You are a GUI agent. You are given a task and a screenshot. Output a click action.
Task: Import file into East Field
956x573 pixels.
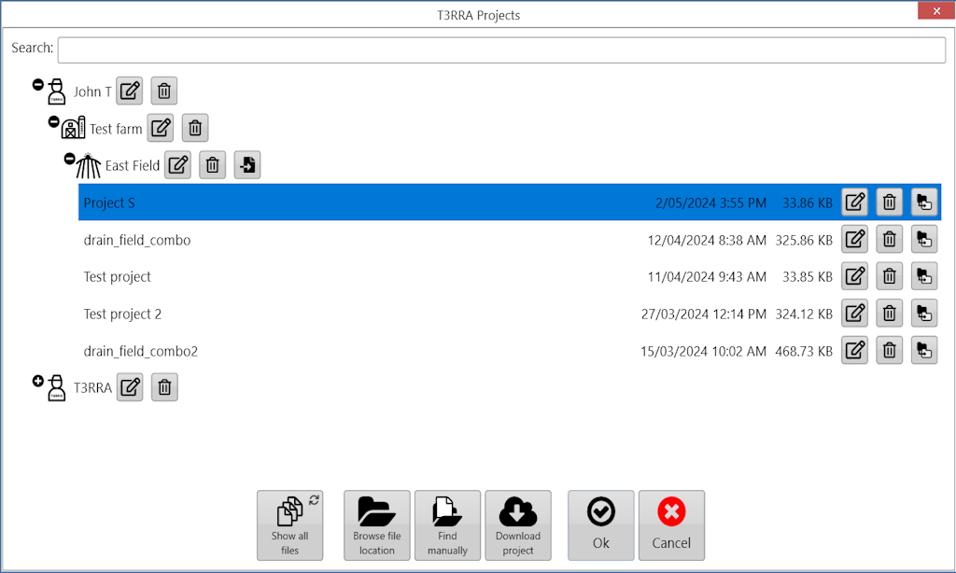[x=247, y=164]
